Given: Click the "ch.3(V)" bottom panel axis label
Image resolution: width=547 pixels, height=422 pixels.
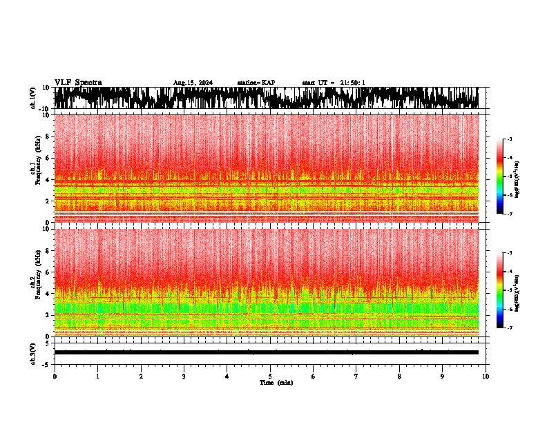Looking at the screenshot, I should [33, 354].
